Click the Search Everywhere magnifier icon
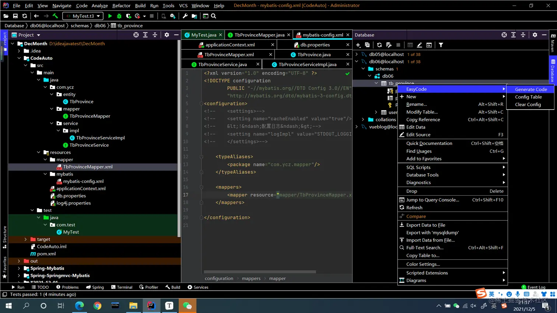Screen dimensions: 557x313 coord(214,16)
